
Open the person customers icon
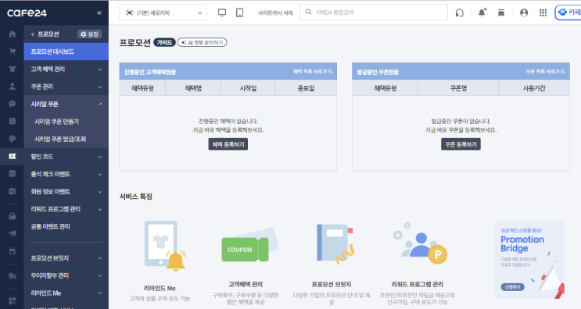(x=13, y=87)
